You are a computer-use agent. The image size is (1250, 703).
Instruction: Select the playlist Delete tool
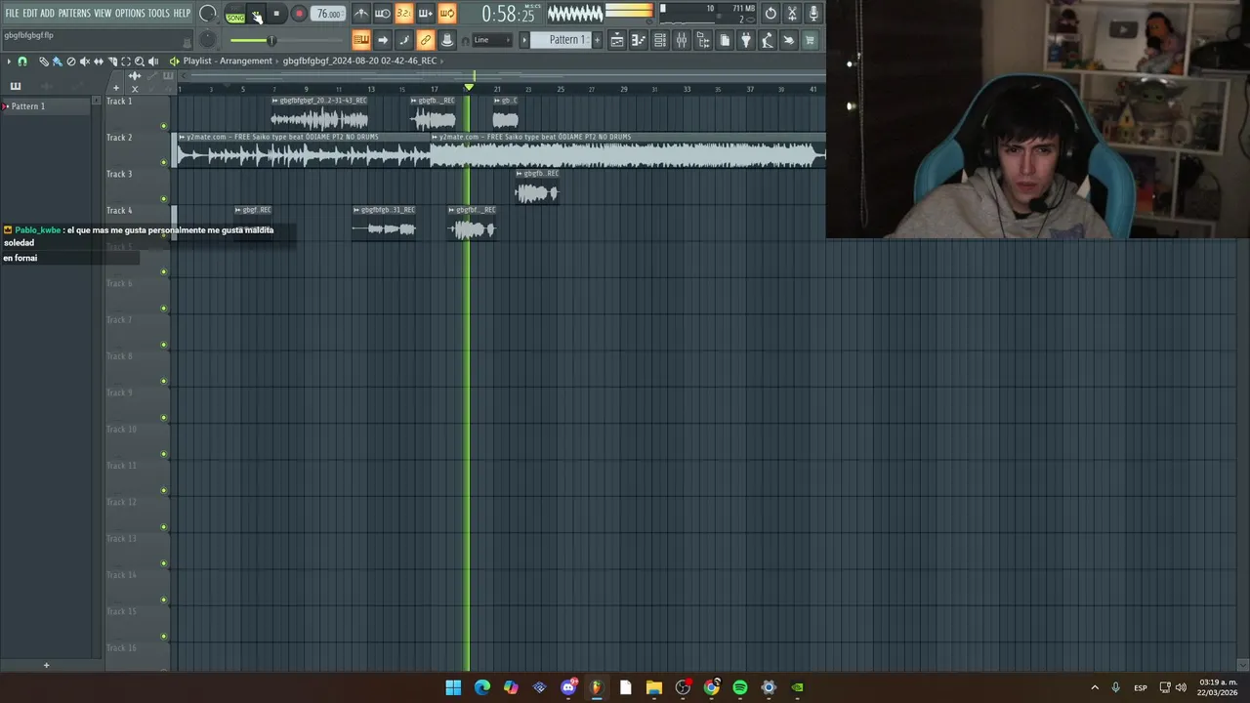point(71,62)
